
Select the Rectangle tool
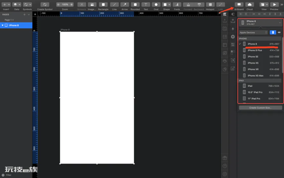[103, 4]
